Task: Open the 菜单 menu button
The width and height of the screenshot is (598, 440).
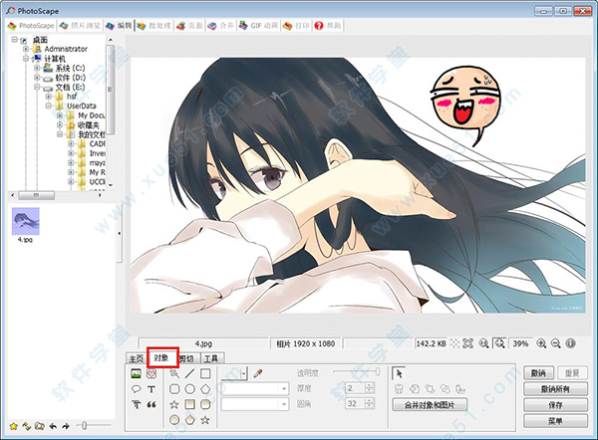Action: coord(555,421)
